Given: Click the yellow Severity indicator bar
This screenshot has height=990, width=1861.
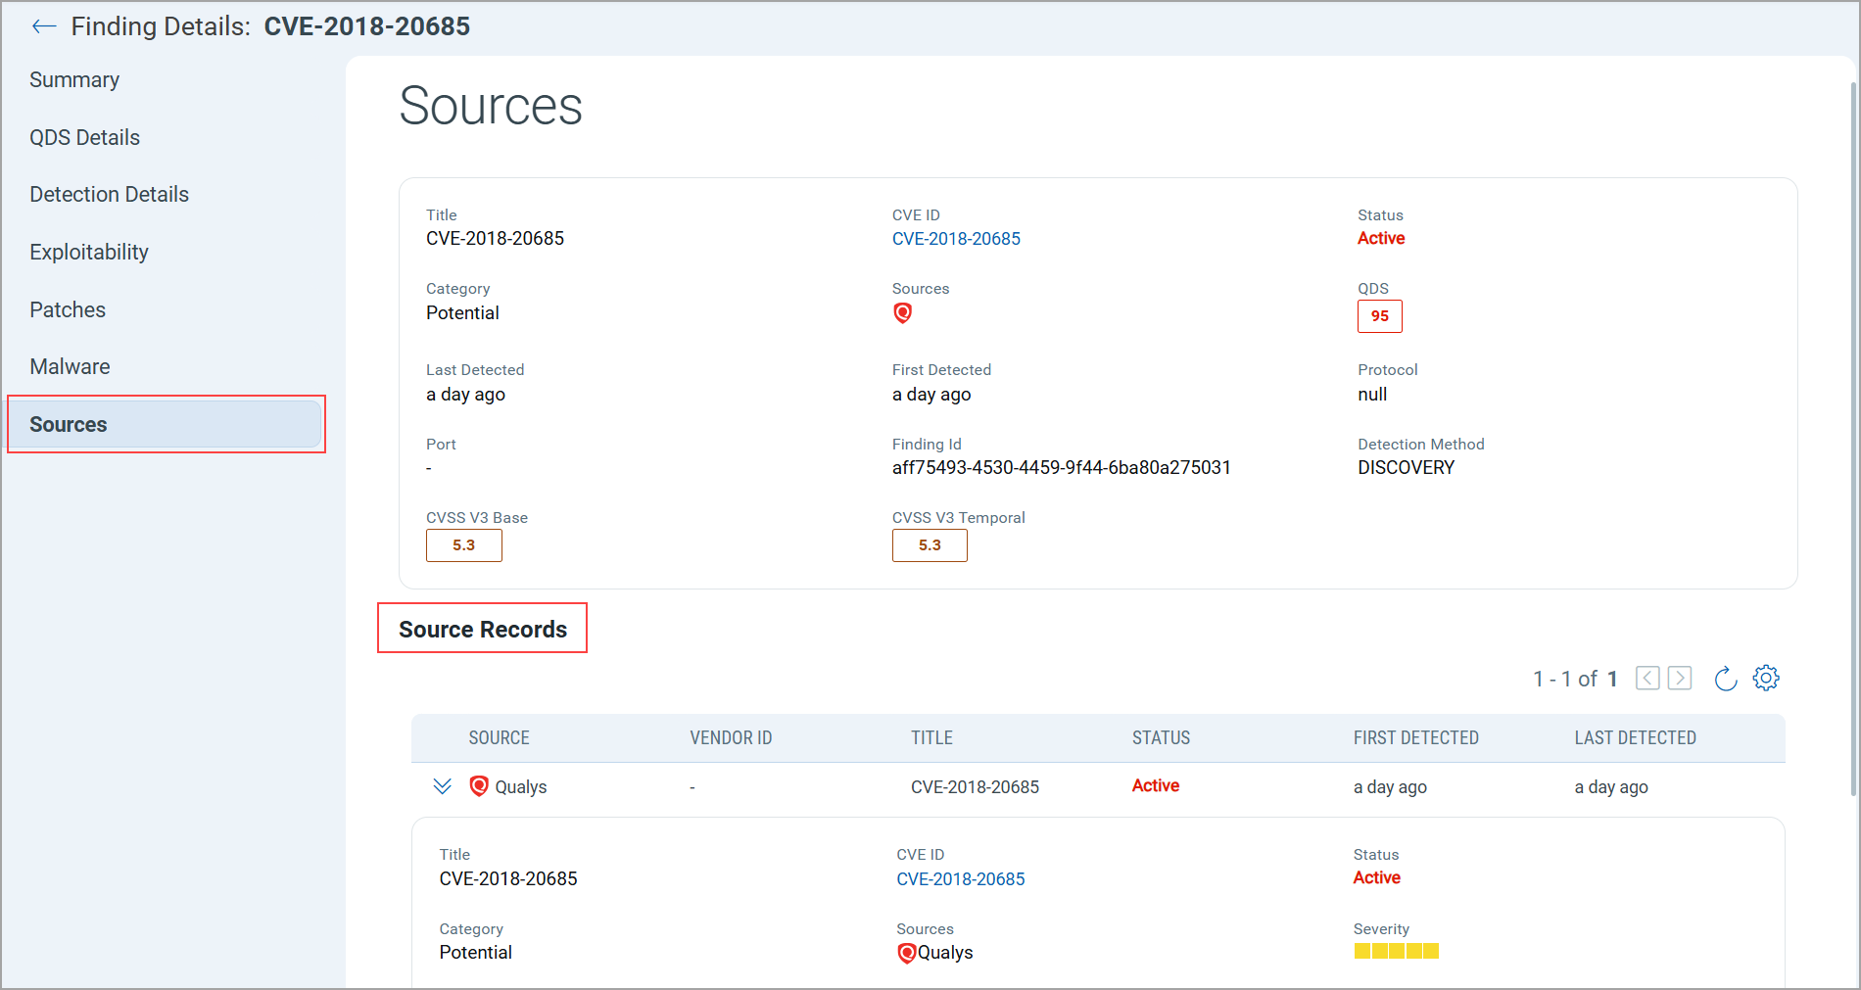Looking at the screenshot, I should click(1396, 951).
